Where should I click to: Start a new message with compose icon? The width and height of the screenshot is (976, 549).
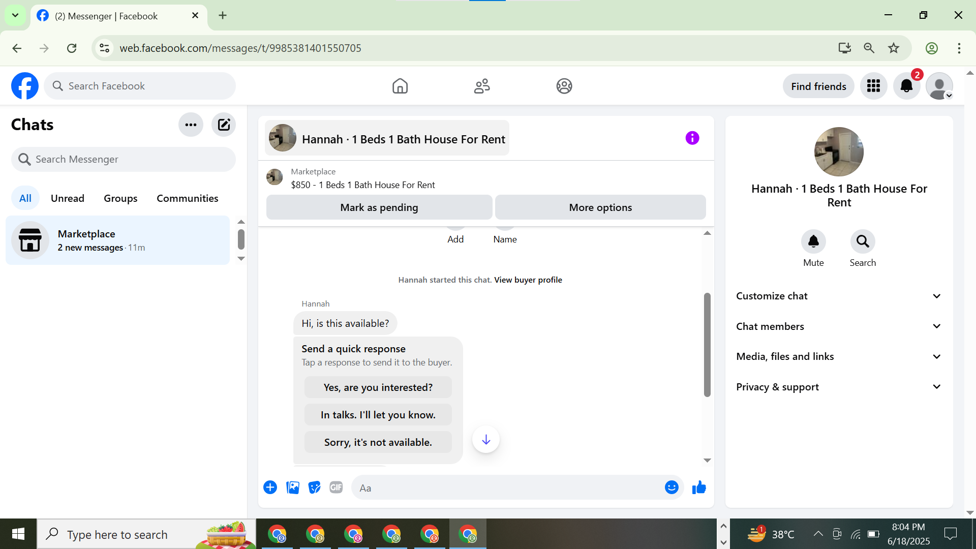[x=224, y=125]
